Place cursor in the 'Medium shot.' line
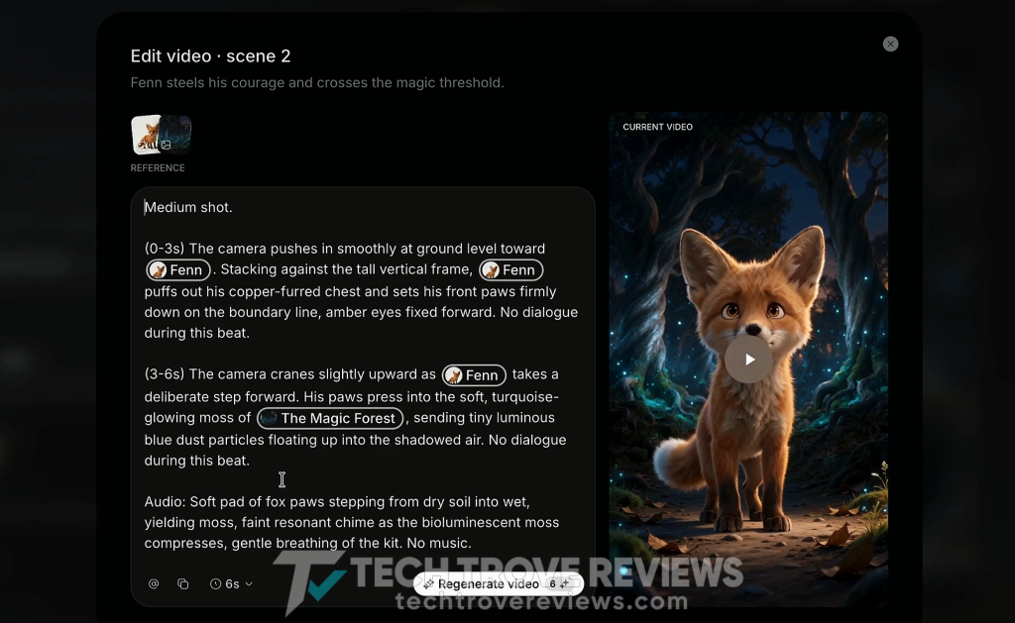The height and width of the screenshot is (623, 1015). (x=188, y=208)
